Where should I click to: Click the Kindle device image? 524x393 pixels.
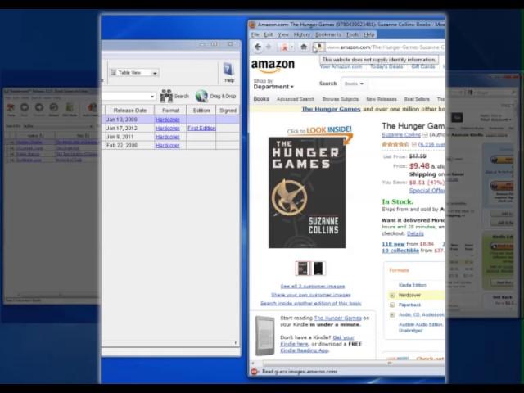(265, 336)
